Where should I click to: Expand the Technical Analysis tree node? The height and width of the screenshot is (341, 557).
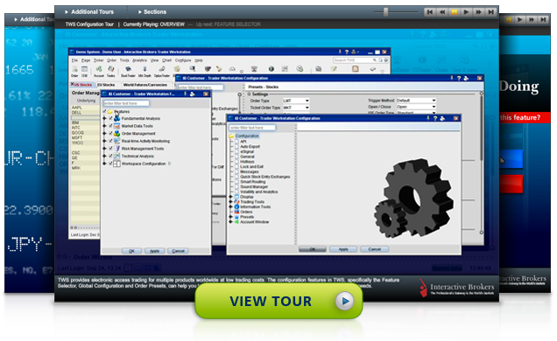[x=104, y=156]
